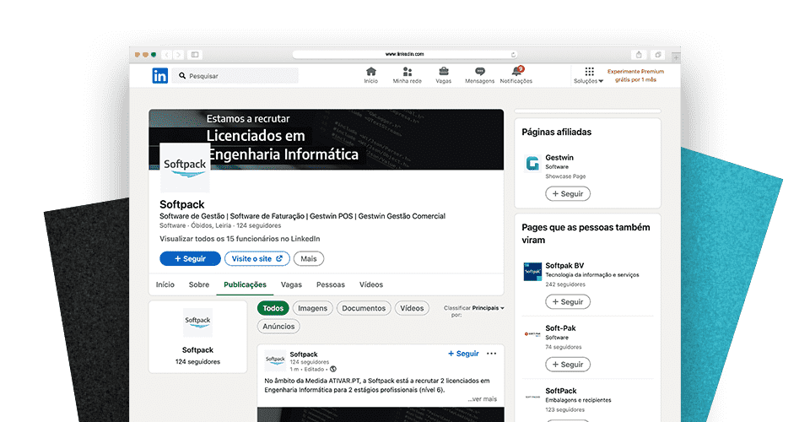The height and width of the screenshot is (422, 810).
Task: Click the Softpack page title heading
Action: [x=182, y=204]
